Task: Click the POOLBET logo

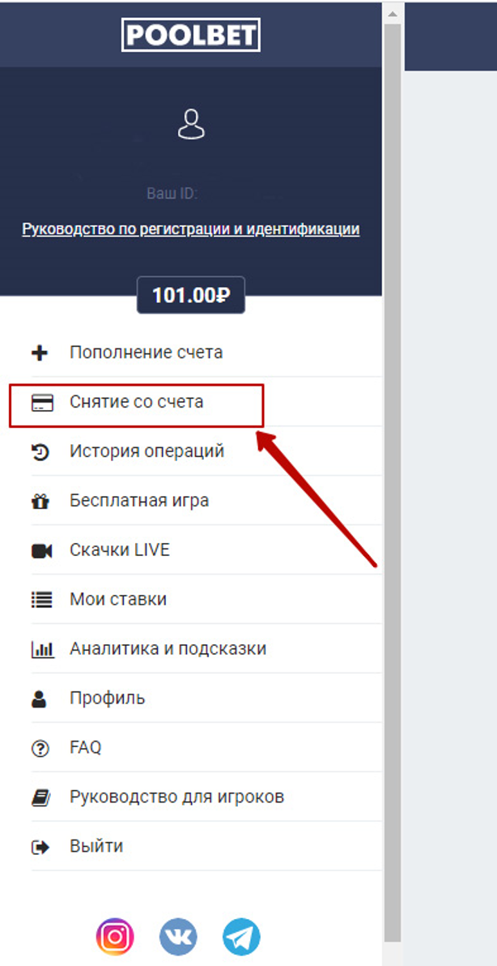Action: click(191, 36)
